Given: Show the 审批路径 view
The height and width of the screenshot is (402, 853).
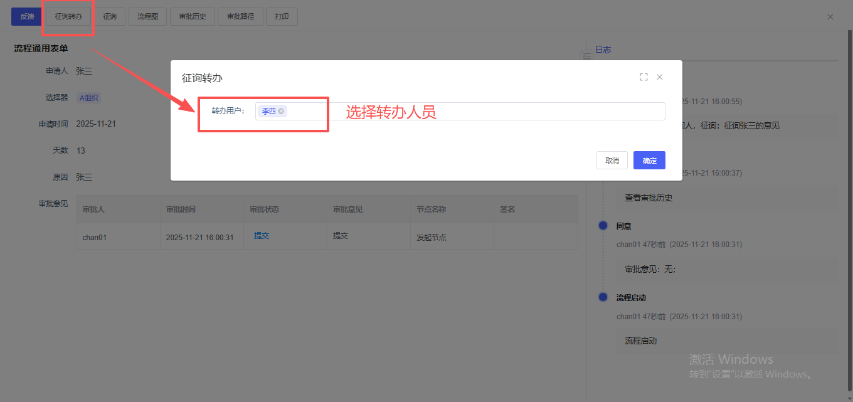Looking at the screenshot, I should (240, 16).
